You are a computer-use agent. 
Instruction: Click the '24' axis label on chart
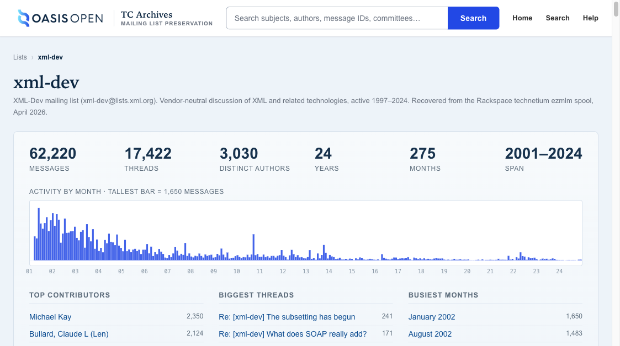pos(559,272)
